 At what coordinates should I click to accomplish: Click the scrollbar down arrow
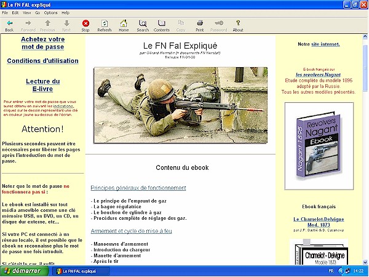pos(365,262)
